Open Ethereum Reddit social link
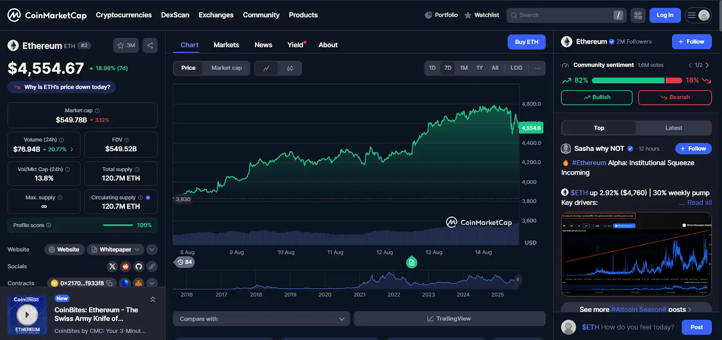Screen dimensions: 722x340 pos(125,267)
